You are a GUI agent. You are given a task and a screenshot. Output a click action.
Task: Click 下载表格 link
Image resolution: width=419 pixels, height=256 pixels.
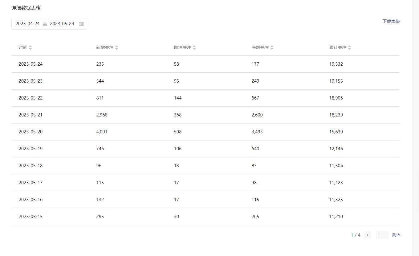[391, 21]
